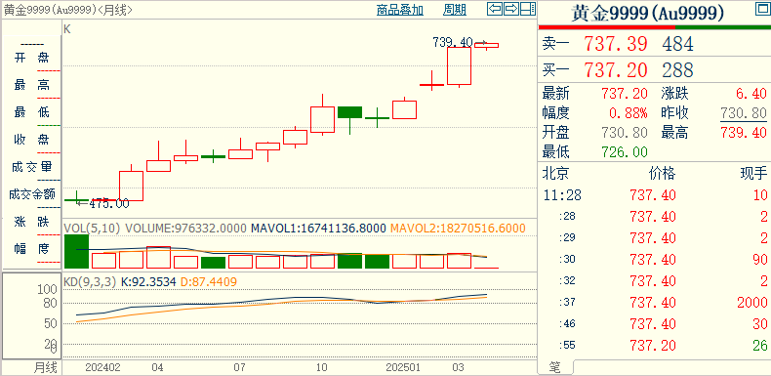Click the 月线 period label at bottom-left
771x376 pixels.
click(45, 367)
